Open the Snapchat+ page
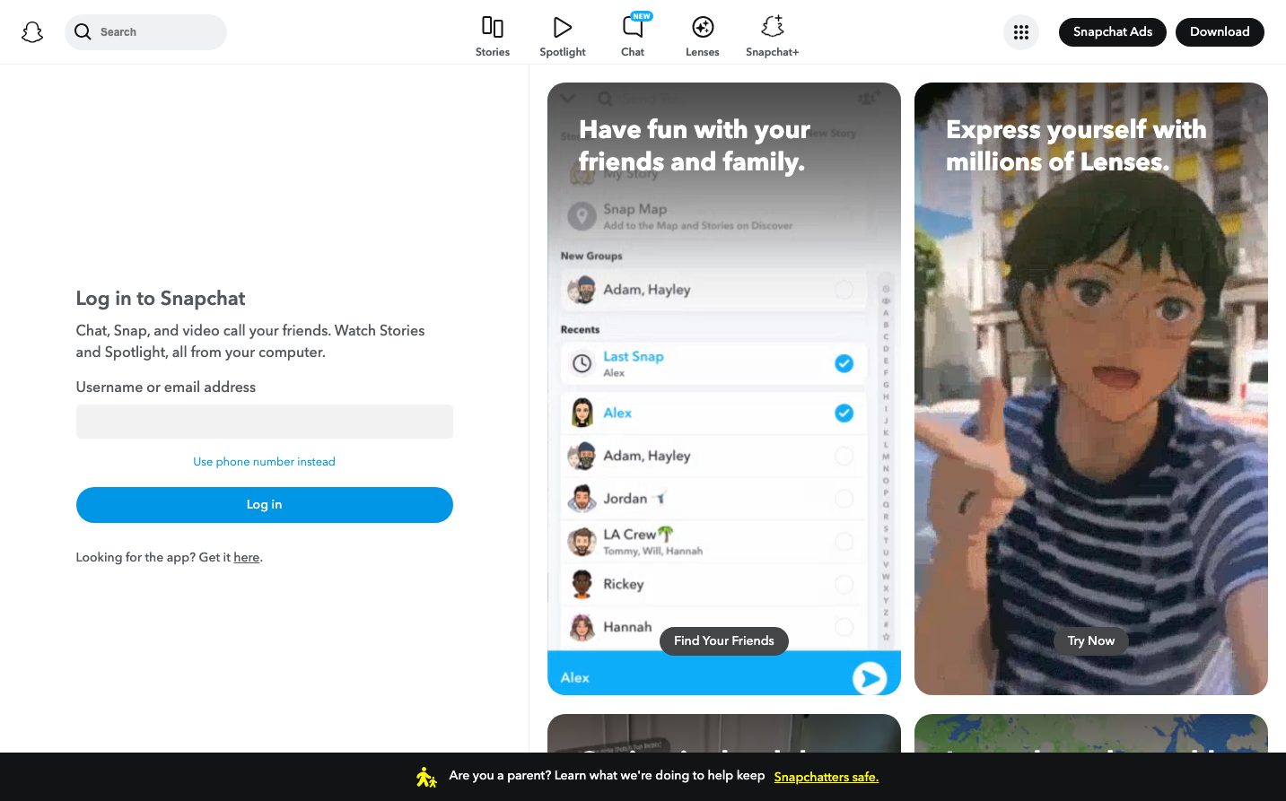Viewport: 1286px width, 801px height. [x=772, y=36]
